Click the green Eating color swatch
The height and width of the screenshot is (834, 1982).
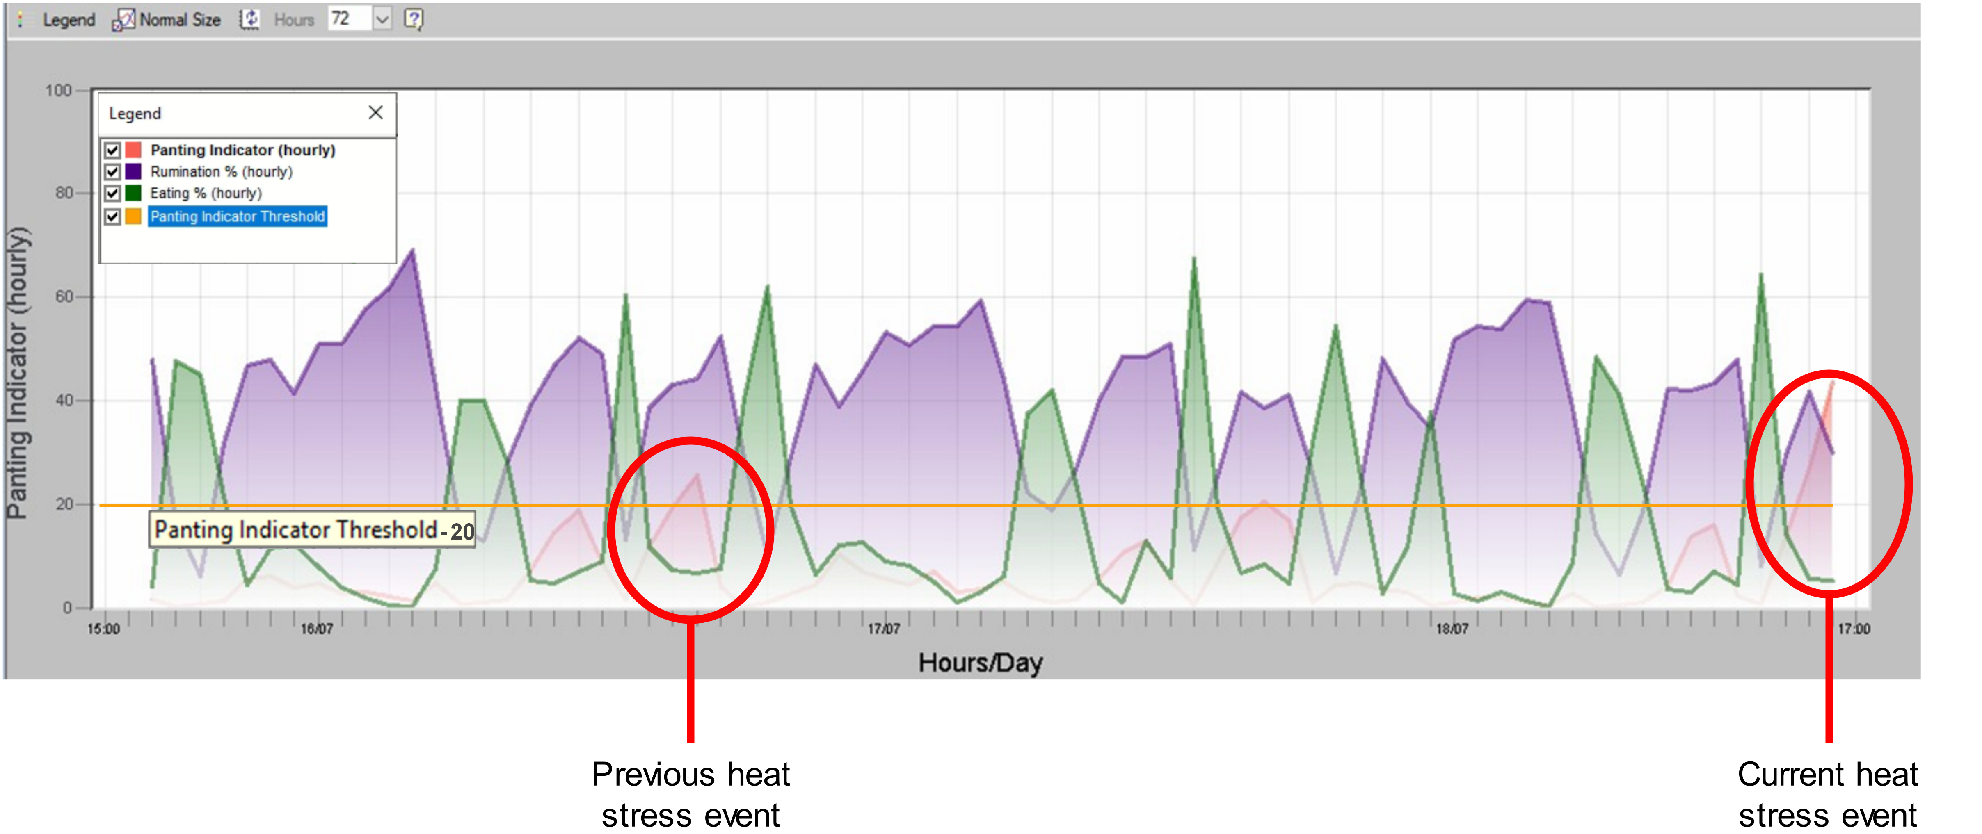(134, 193)
